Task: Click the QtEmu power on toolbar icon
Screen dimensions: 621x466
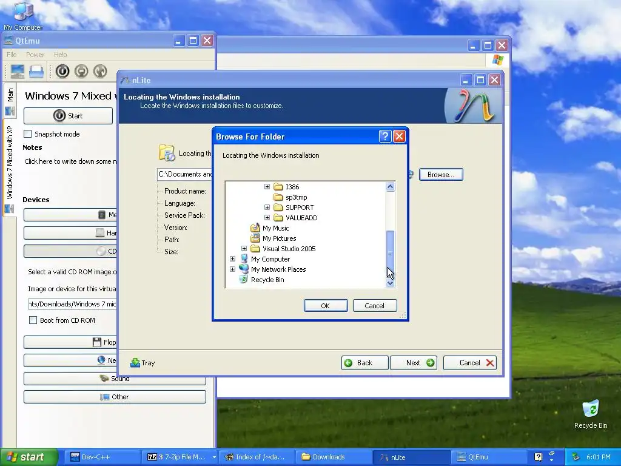Action: [x=62, y=72]
